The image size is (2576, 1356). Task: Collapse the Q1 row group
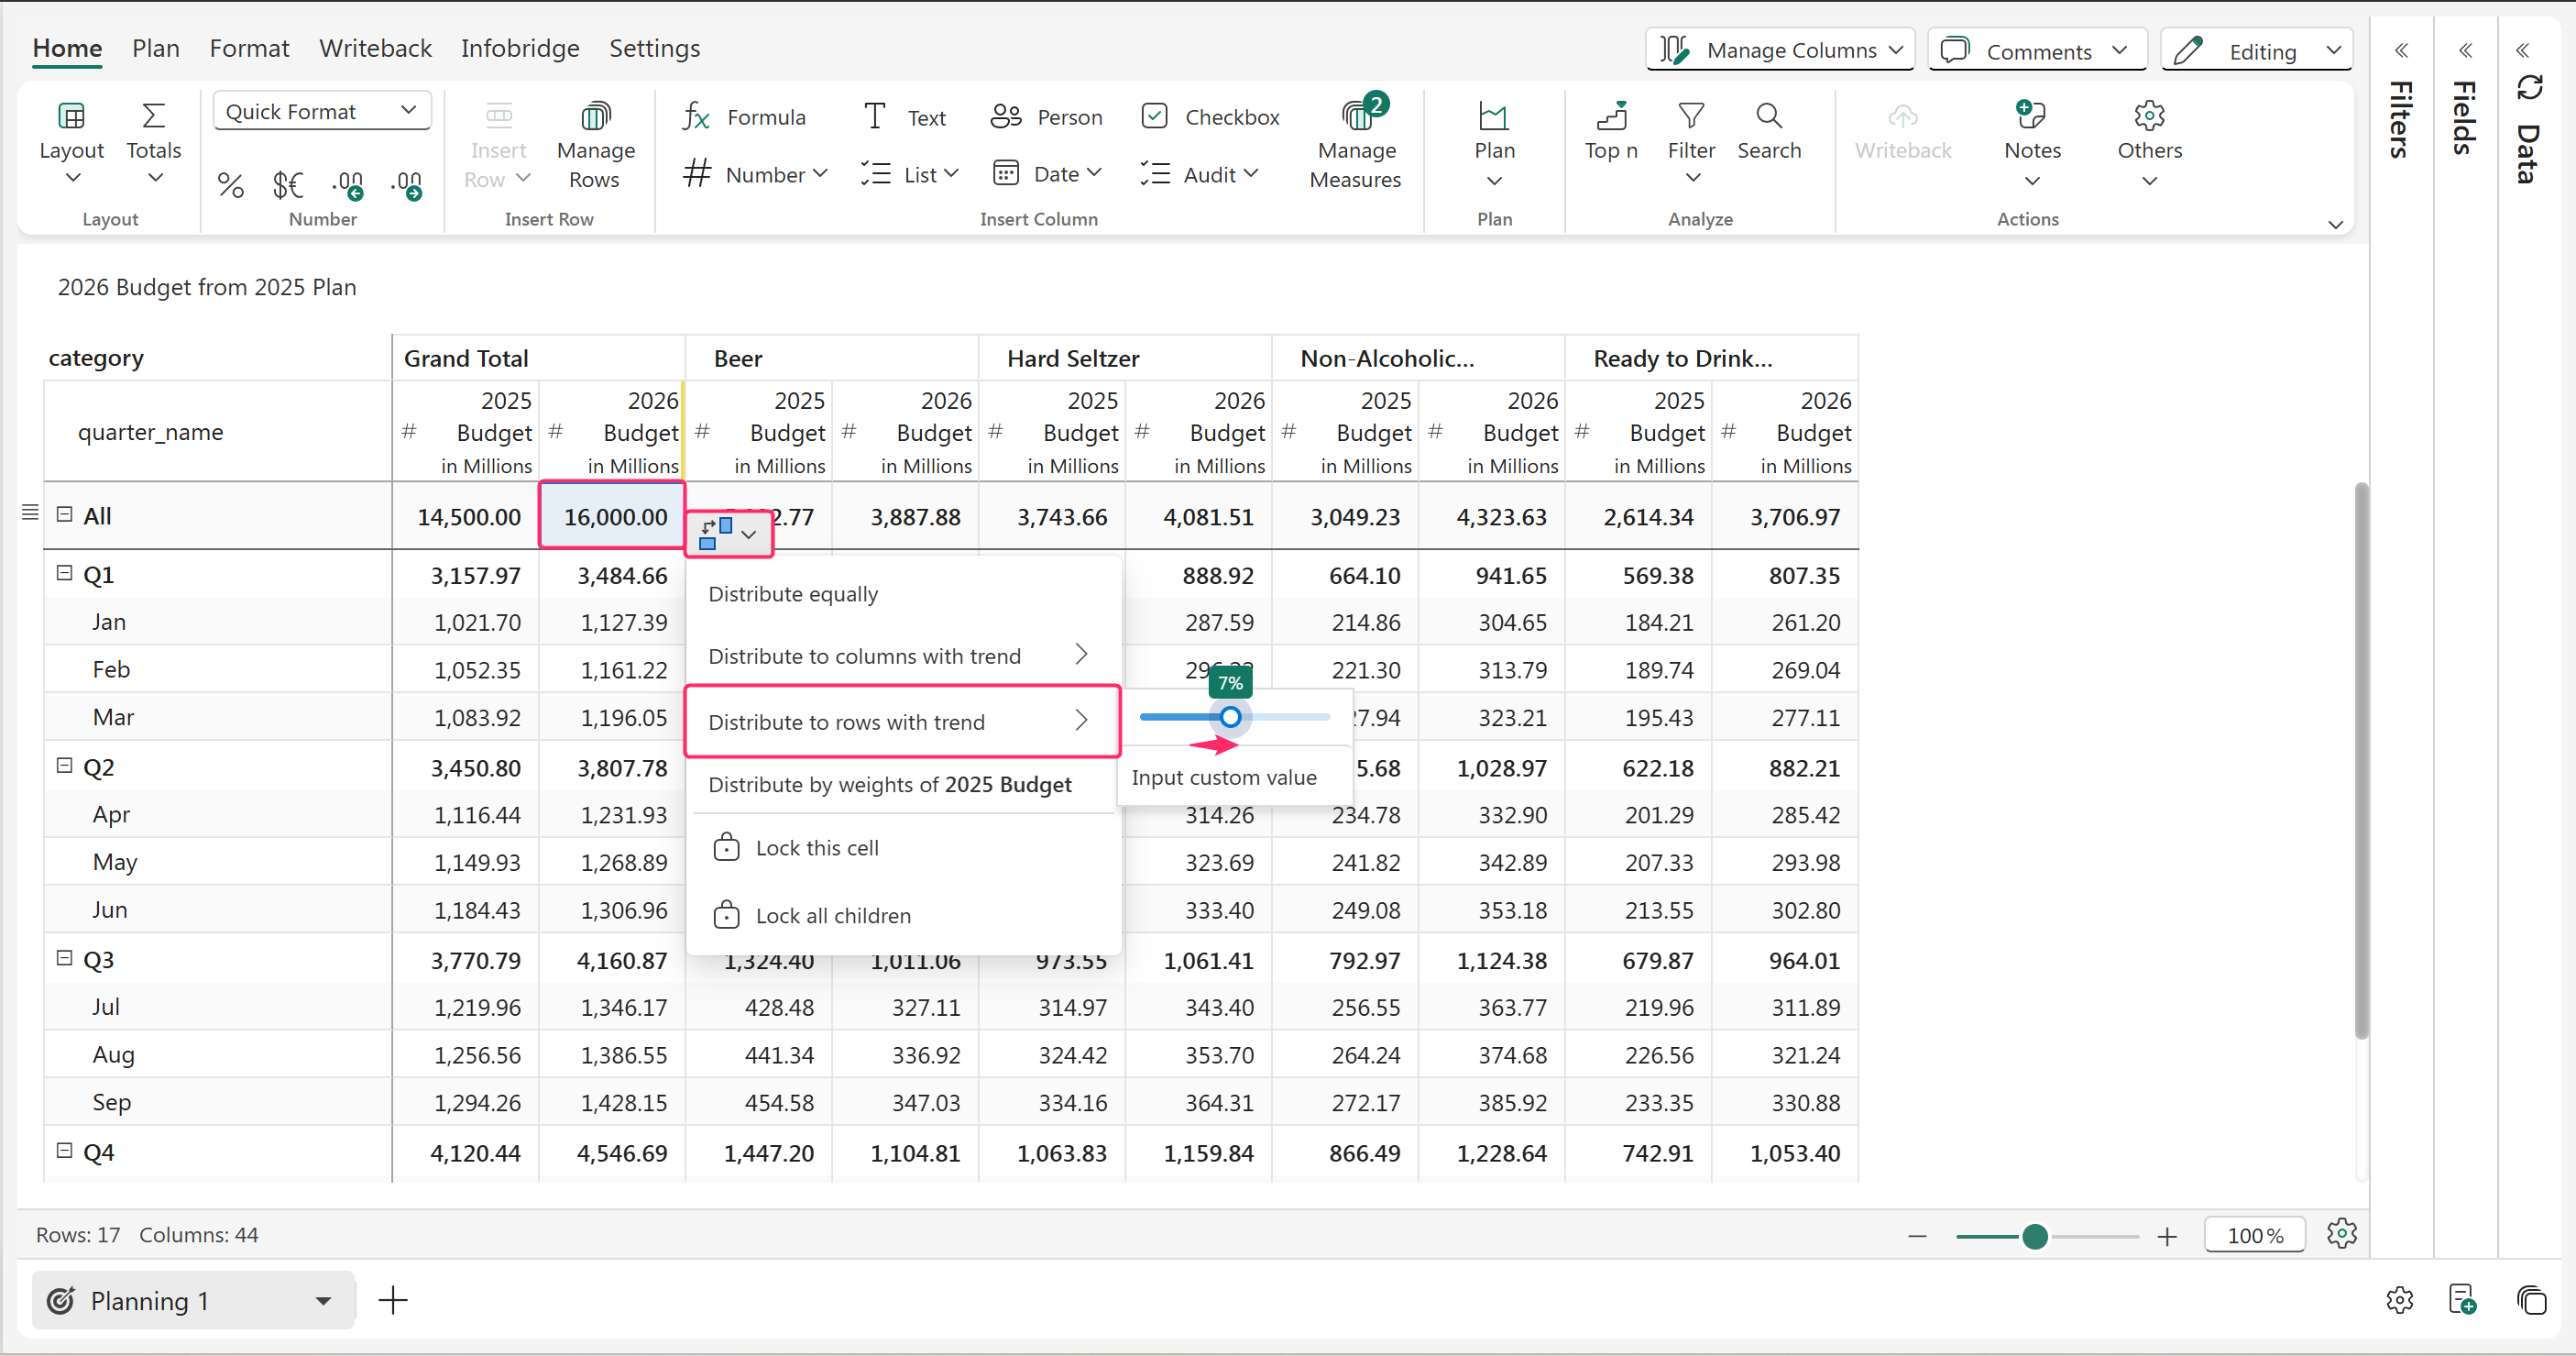tap(65, 573)
